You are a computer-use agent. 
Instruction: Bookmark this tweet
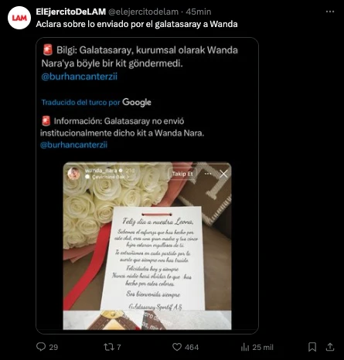click(312, 347)
